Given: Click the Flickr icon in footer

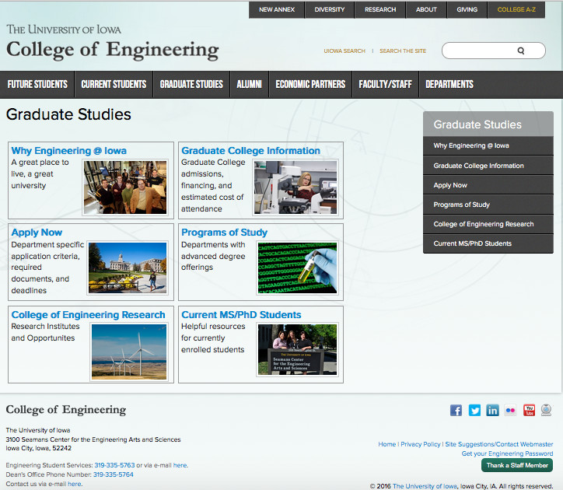Looking at the screenshot, I should 510,410.
